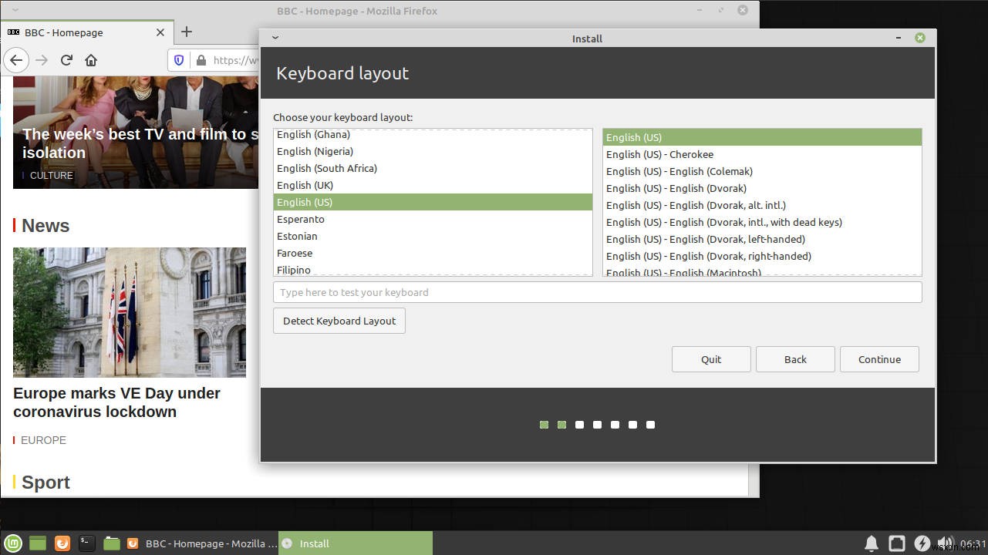The height and width of the screenshot is (555, 988).
Task: Open the Europe marks VE Day article
Action: [x=116, y=402]
